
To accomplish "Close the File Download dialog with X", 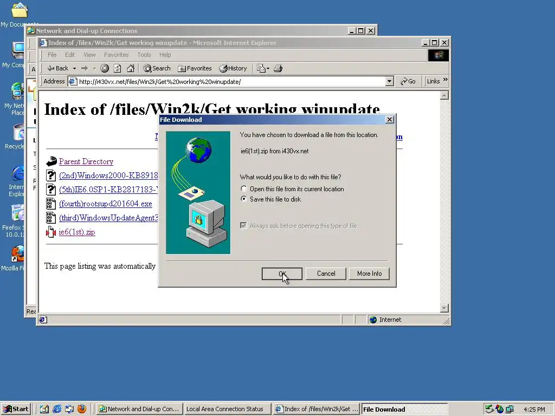I will point(389,120).
